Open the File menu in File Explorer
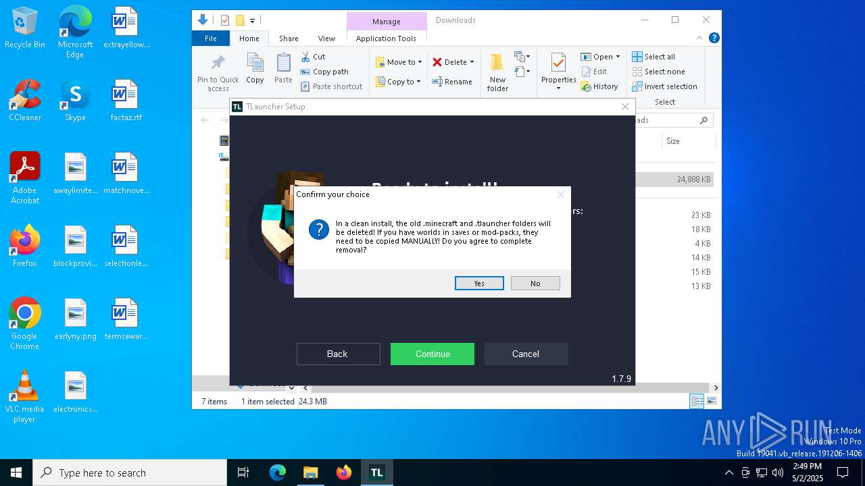Image resolution: width=865 pixels, height=486 pixels. click(211, 38)
